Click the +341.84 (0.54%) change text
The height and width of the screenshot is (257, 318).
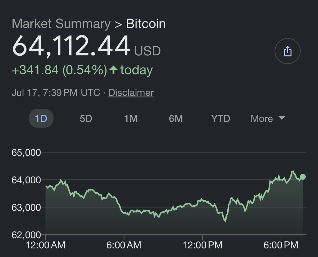point(59,70)
